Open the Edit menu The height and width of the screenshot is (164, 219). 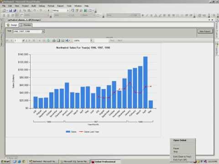(10, 6)
